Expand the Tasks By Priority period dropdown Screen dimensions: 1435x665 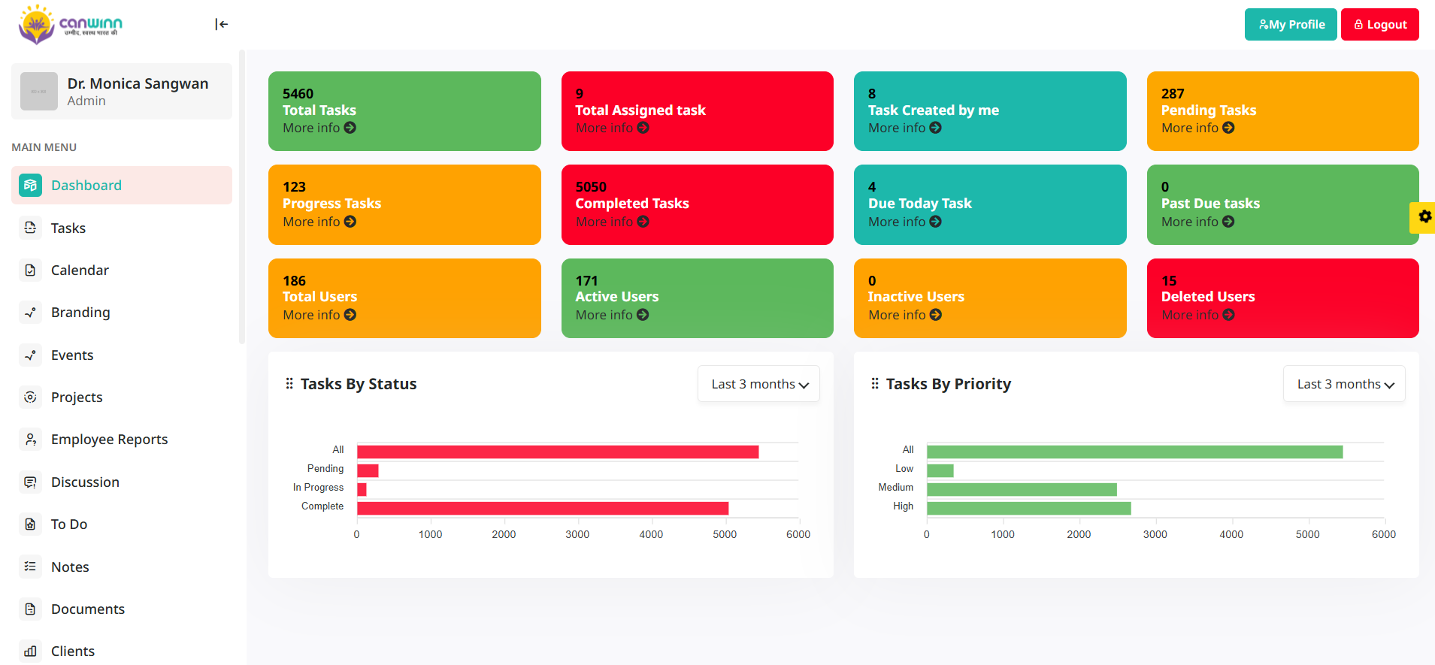point(1344,384)
